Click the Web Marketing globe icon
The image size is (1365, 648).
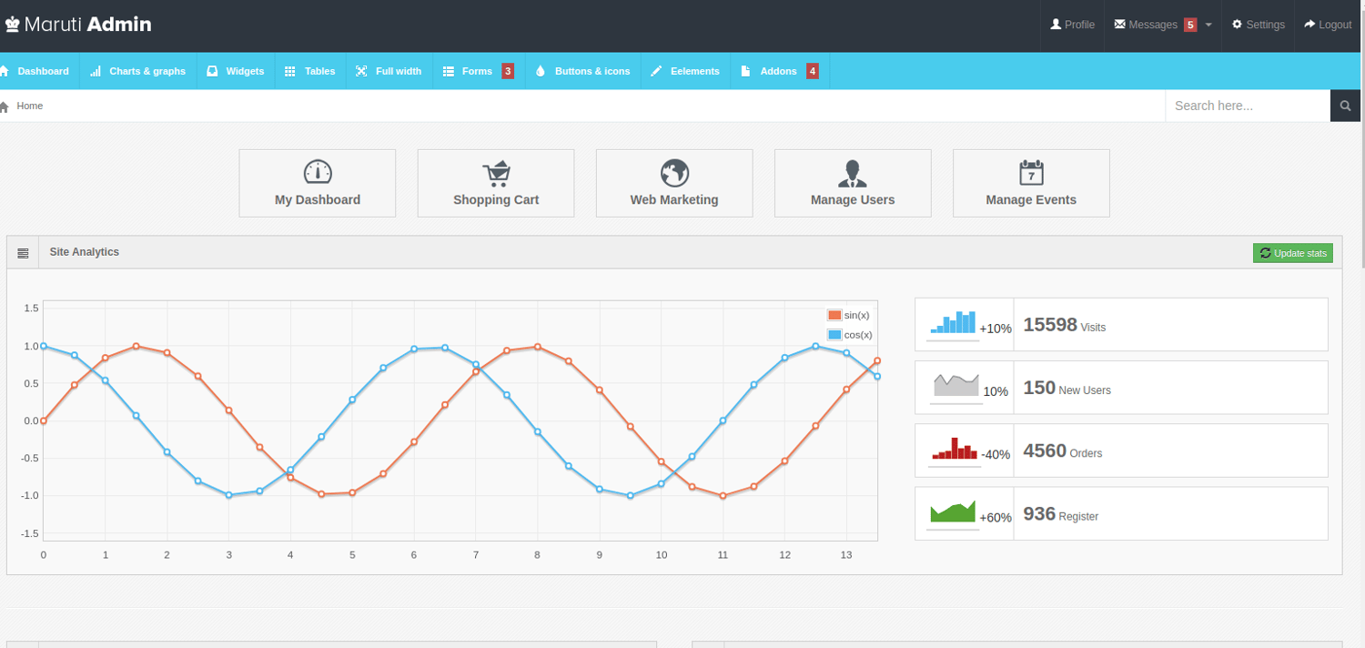(674, 172)
